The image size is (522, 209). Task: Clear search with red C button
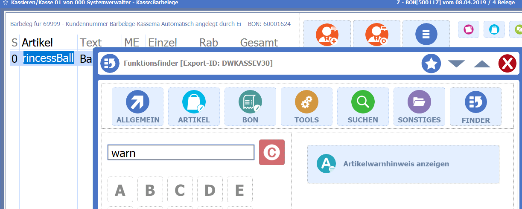(x=271, y=152)
